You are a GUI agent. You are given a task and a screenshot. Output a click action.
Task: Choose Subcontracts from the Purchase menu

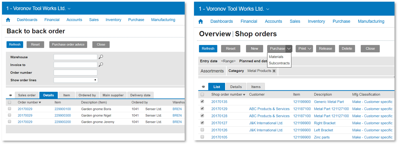tap(279, 63)
